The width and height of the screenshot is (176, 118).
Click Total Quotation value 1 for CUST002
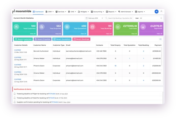[x=129, y=58]
